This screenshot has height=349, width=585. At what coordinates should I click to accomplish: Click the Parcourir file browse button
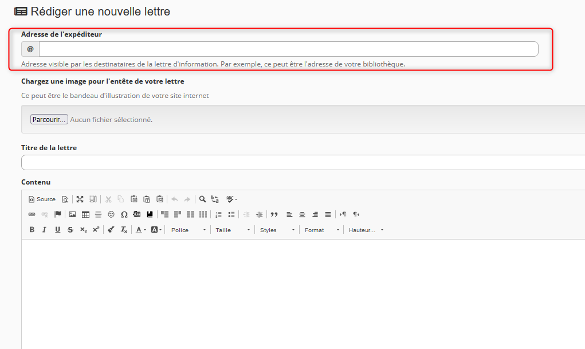[49, 119]
